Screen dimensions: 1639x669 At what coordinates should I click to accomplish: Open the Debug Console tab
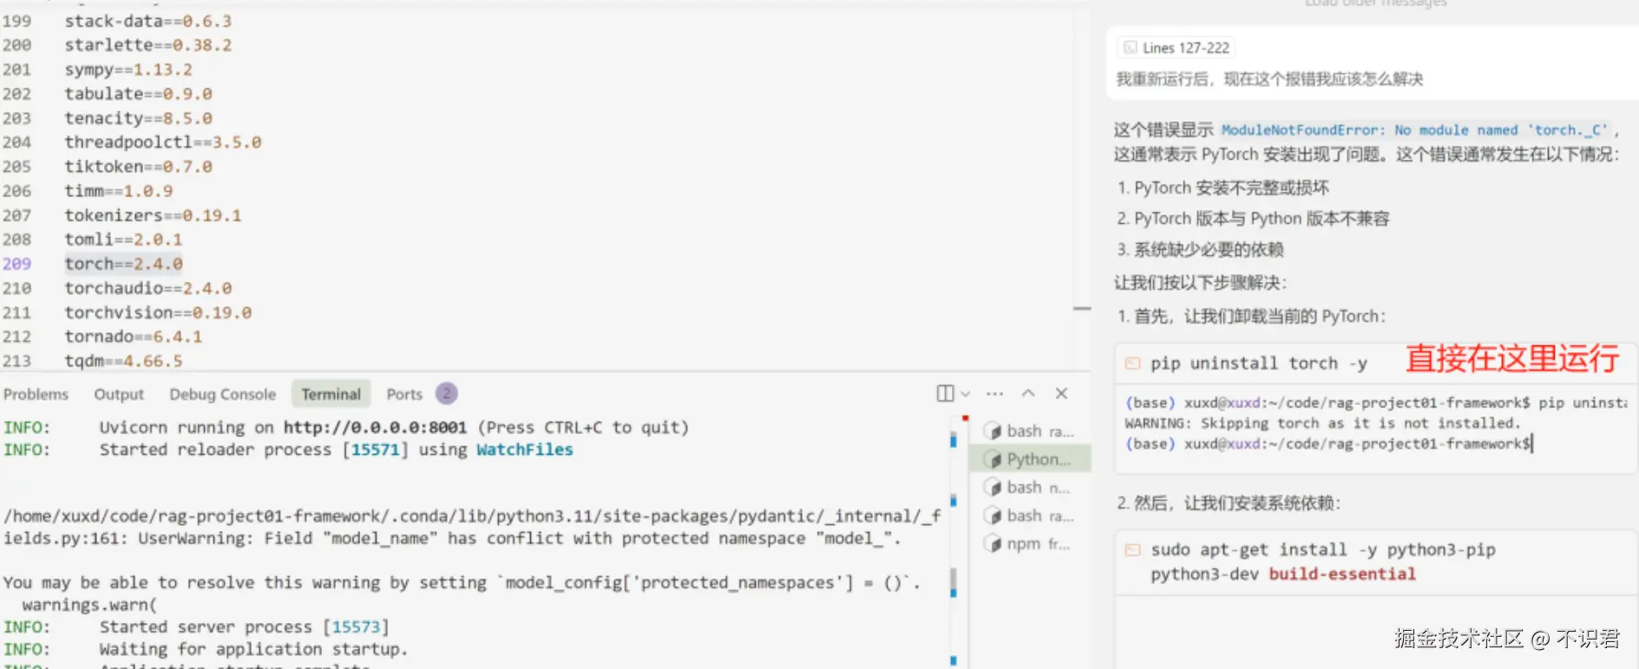[222, 394]
